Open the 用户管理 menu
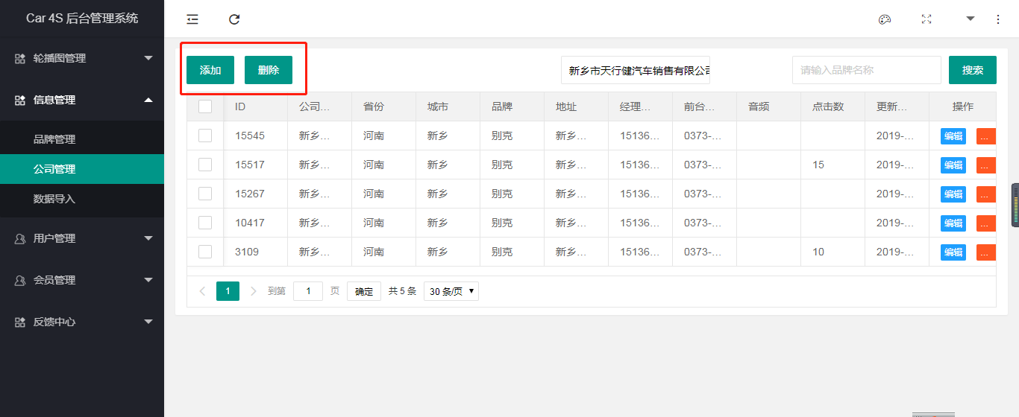This screenshot has height=417, width=1019. click(x=82, y=238)
